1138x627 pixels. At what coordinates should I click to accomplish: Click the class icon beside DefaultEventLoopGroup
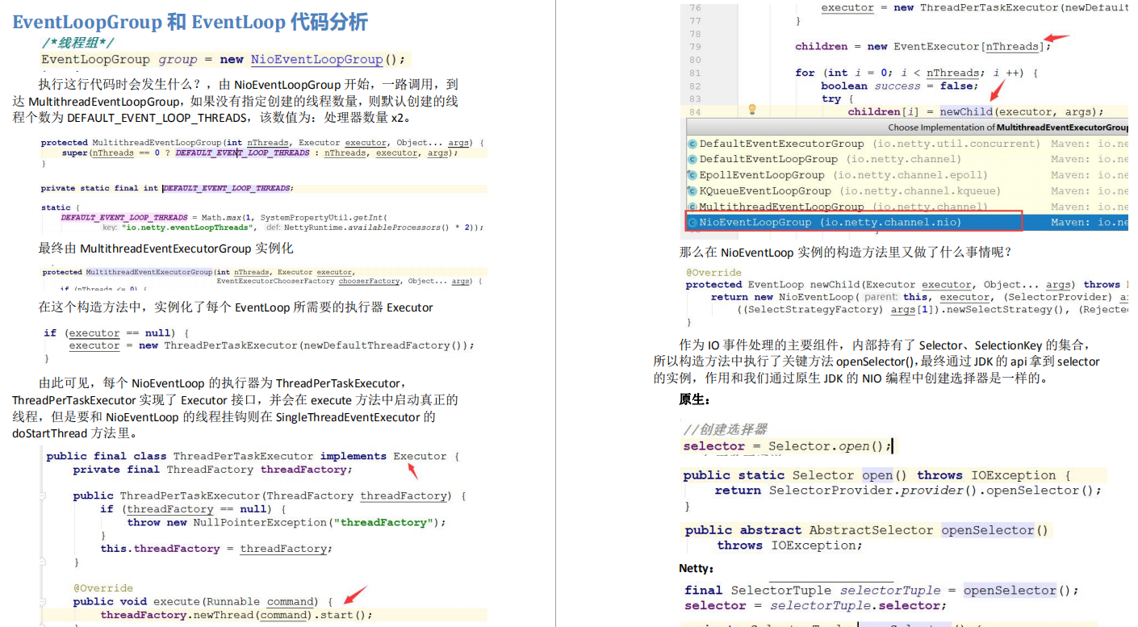click(692, 159)
